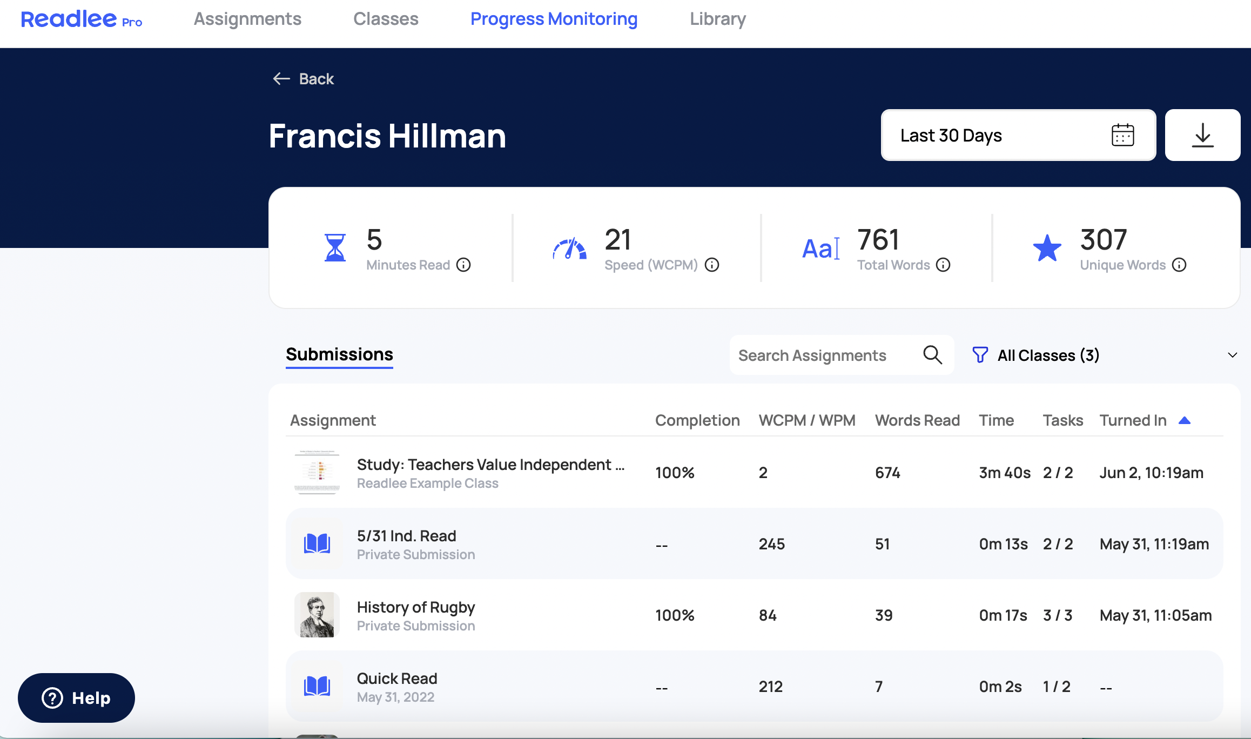Click the History of Rugby portrait thumbnail
Image resolution: width=1251 pixels, height=739 pixels.
(317, 615)
